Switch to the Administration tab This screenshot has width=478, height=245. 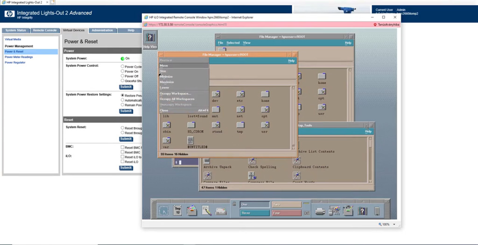click(x=102, y=30)
